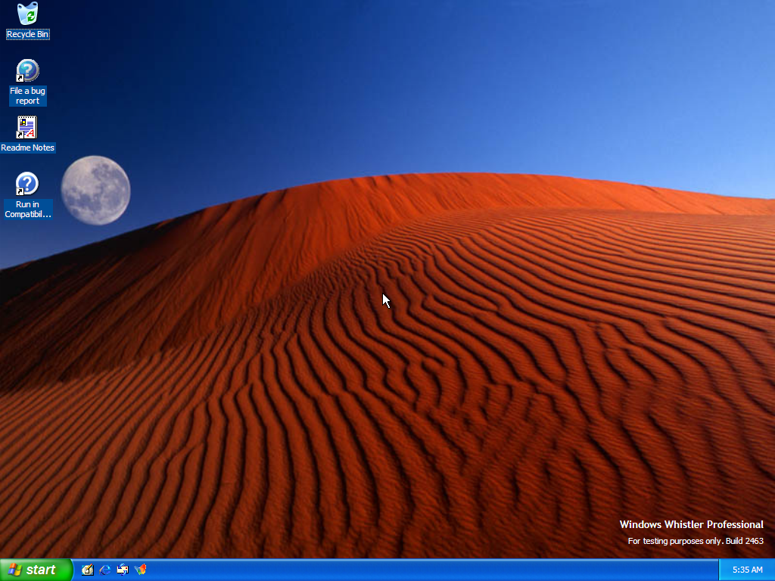
Task: Select the Readme Notes document icon
Action: tap(27, 127)
